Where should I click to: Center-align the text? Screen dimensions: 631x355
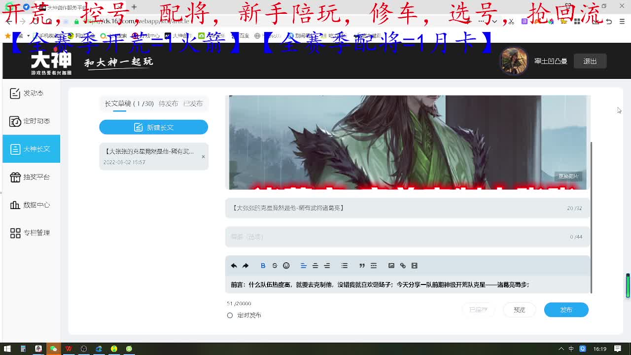click(x=315, y=266)
